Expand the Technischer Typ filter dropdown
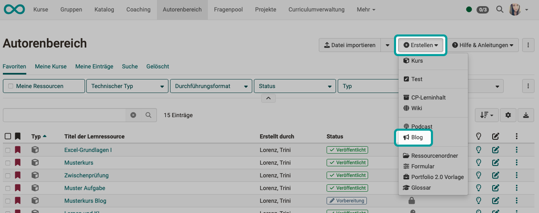 point(127,86)
